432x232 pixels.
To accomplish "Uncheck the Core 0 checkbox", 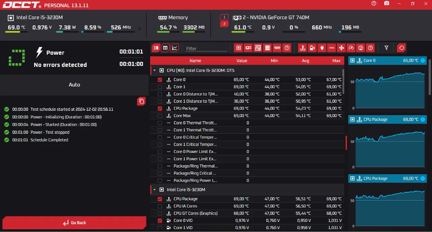I will [x=160, y=80].
